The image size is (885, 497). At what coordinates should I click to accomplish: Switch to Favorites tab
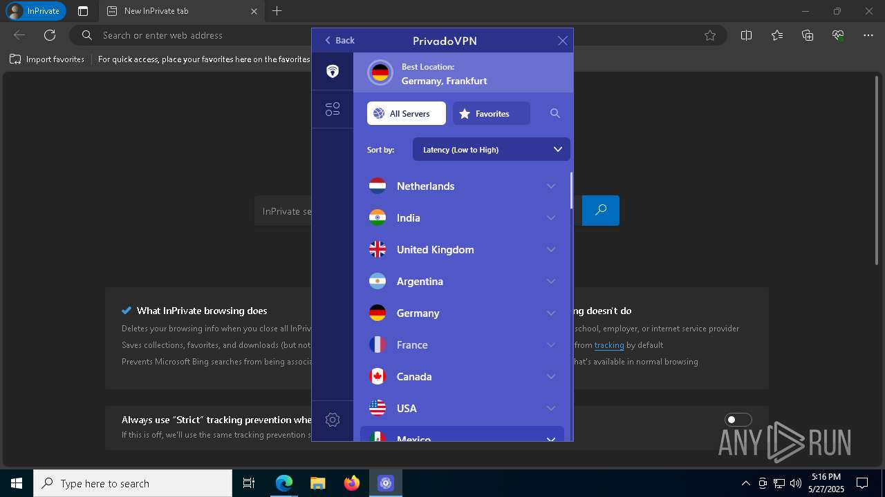[x=492, y=113]
